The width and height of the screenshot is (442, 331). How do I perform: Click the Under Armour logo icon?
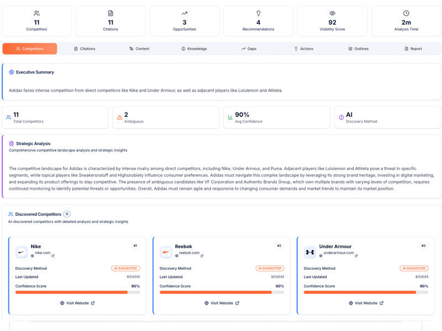click(x=310, y=253)
